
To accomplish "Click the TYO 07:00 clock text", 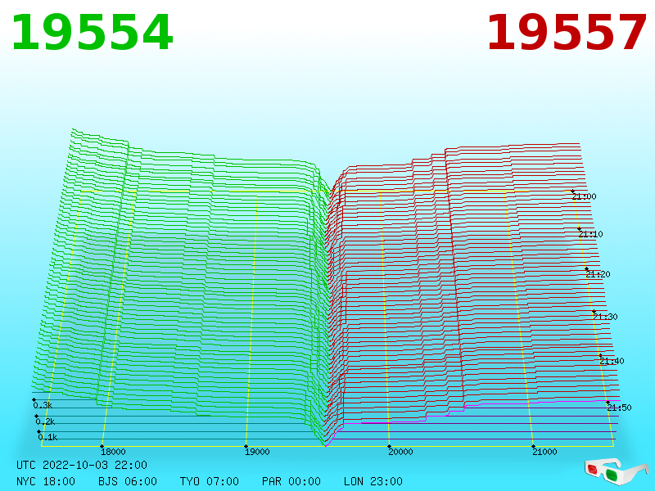I will [x=210, y=481].
